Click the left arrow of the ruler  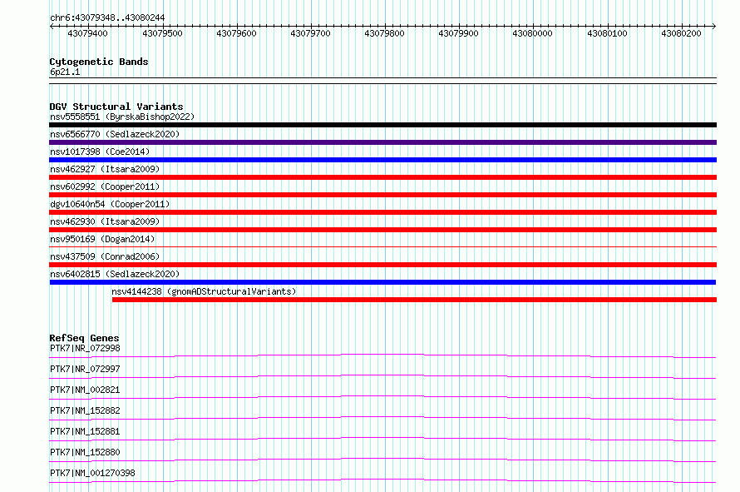point(52,27)
